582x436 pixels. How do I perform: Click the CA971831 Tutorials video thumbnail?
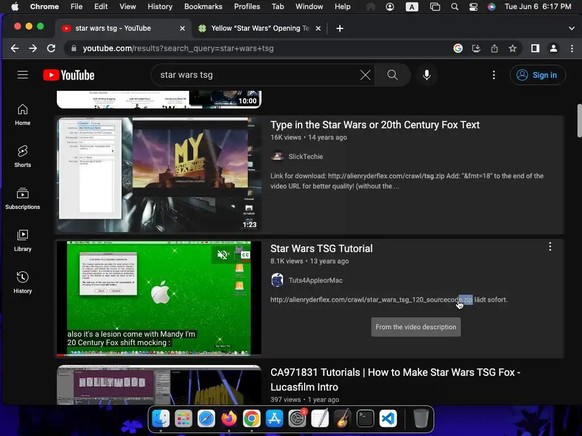click(159, 385)
